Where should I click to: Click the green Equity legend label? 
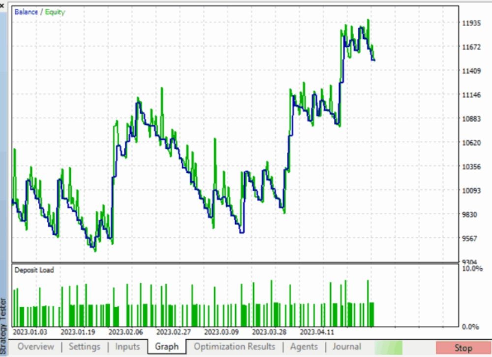coord(55,12)
